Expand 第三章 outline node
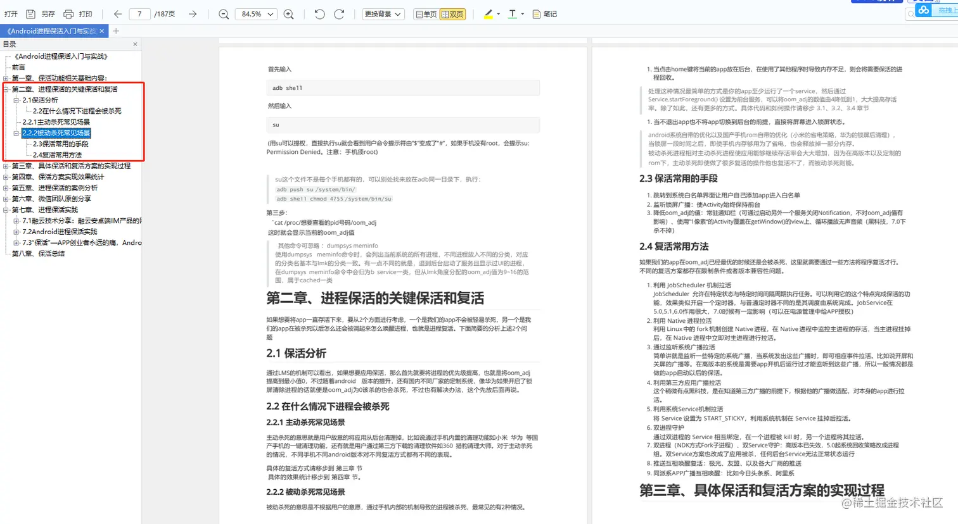 pyautogui.click(x=6, y=166)
